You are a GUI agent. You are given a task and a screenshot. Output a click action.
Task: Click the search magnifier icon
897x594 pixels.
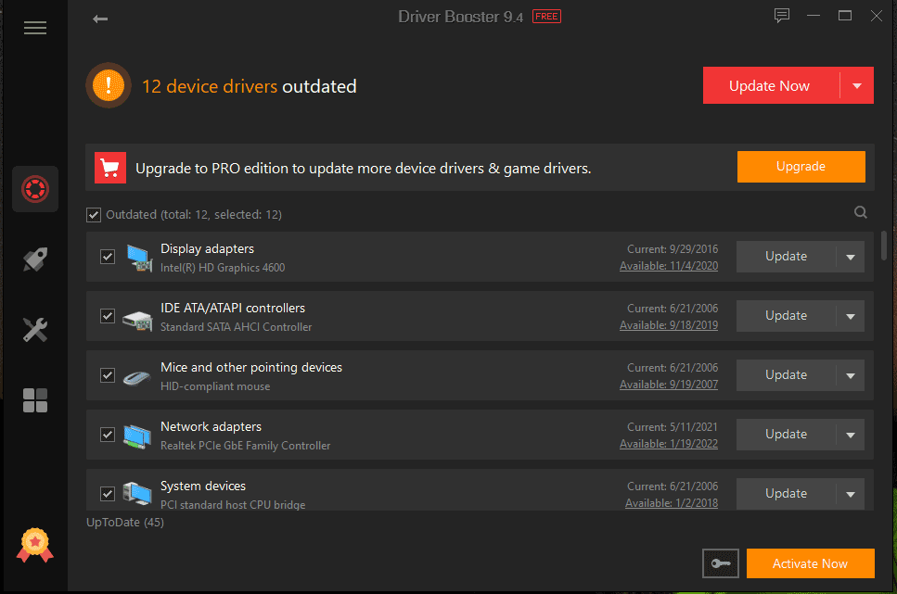[x=861, y=213]
